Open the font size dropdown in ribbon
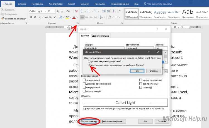Viewport: 209px width, 128px height. pyautogui.click(x=54, y=11)
